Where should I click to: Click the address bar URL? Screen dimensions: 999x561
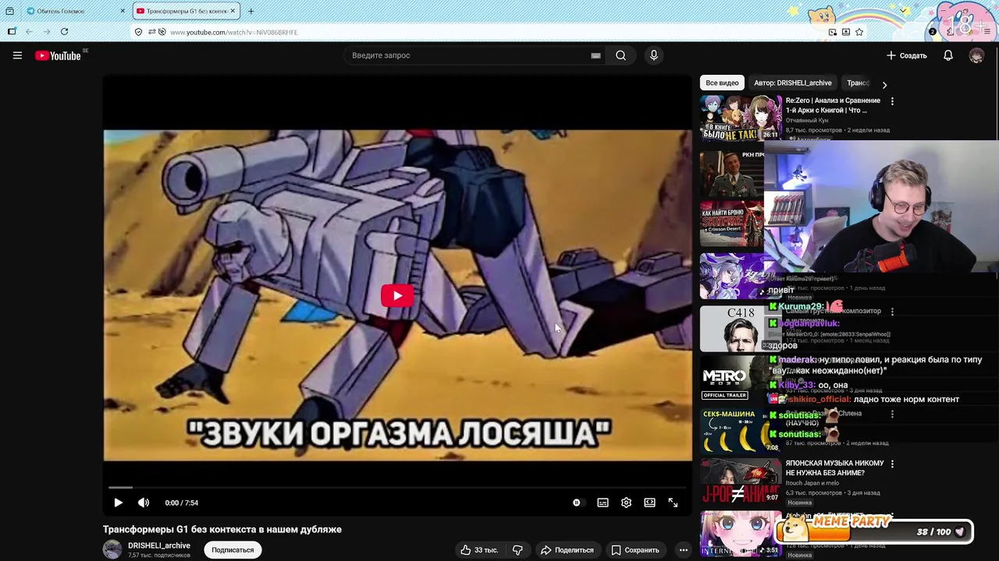pyautogui.click(x=233, y=32)
